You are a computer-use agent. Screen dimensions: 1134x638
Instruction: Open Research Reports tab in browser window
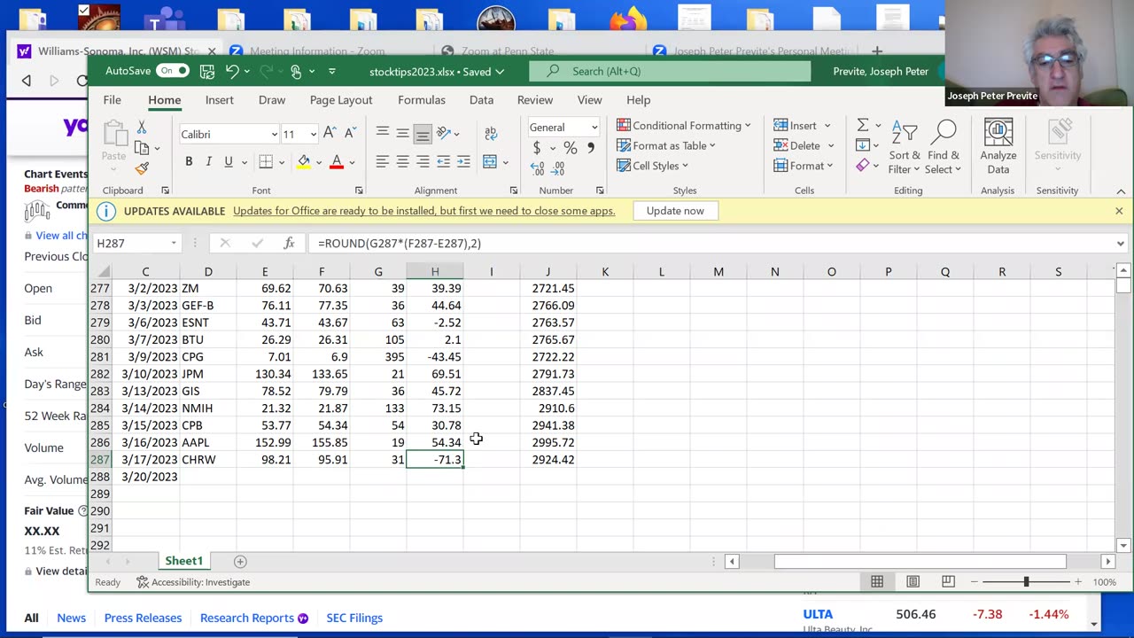pyautogui.click(x=253, y=618)
